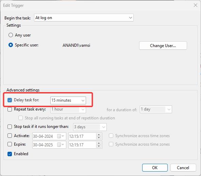Open the 15 minutes delay dropdown
The image size is (201, 176).
(x=68, y=100)
